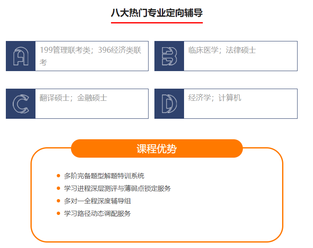This screenshot has width=313, height=248.
Task: Select 法律硕士 in card B
Action: [x=241, y=50]
